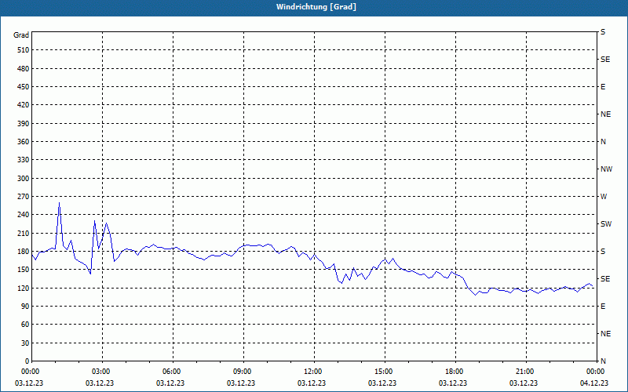Image resolution: width=628 pixels, height=392 pixels.
Task: Select the N compass label level with 0
Action: pos(603,361)
